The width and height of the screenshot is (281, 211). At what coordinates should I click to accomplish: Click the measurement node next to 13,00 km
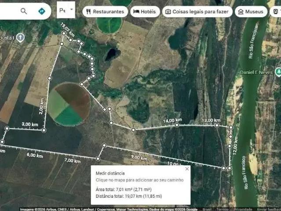(217, 125)
